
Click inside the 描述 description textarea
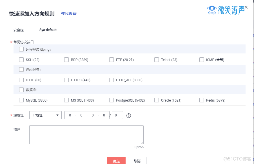pyautogui.click(x=86, y=135)
